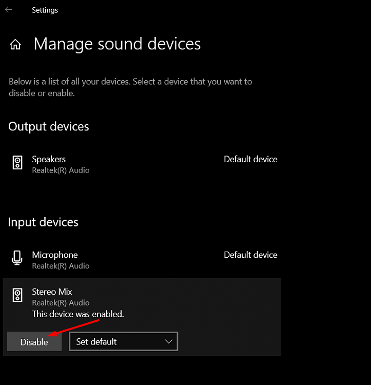Image resolution: width=371 pixels, height=385 pixels.
Task: Click Default device label beside Microphone
Action: 250,255
